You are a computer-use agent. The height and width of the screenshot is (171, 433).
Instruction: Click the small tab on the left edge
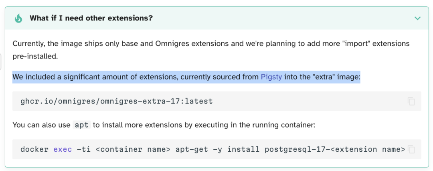(x=1, y=61)
